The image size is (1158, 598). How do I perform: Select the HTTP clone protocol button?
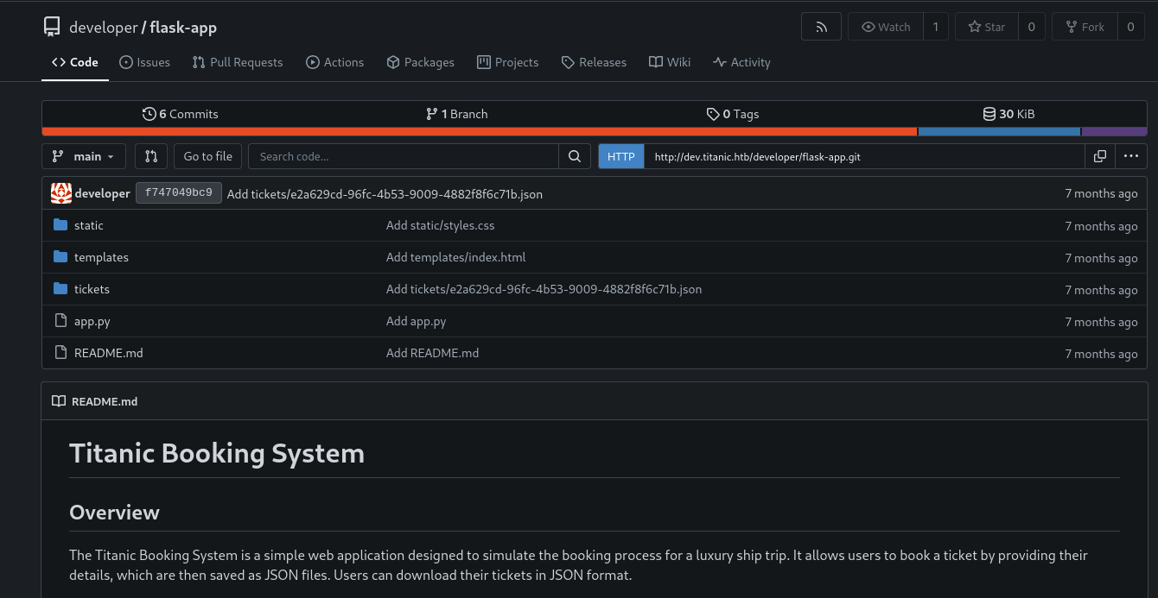(621, 156)
